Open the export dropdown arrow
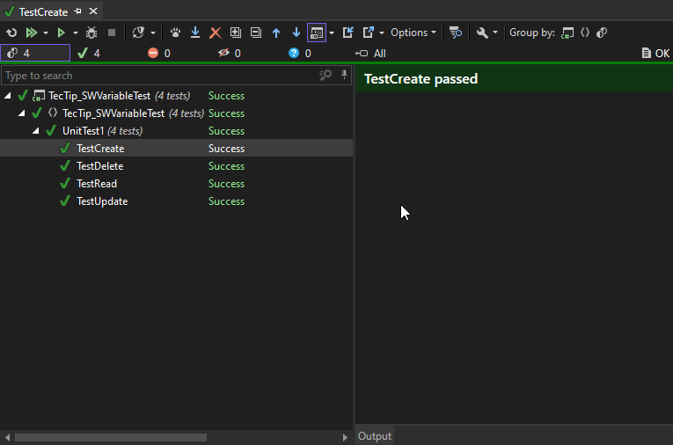The height and width of the screenshot is (445, 673). click(382, 33)
